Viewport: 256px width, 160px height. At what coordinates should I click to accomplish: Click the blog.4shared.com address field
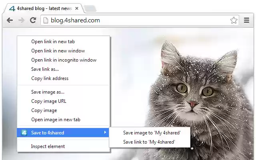point(140,20)
